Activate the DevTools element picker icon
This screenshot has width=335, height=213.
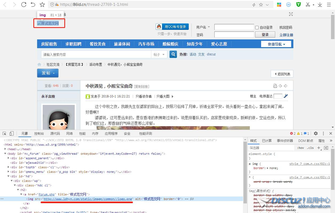click(x=5, y=133)
